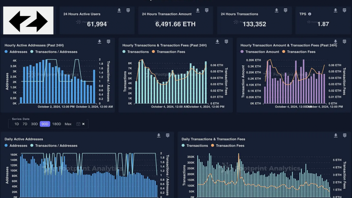Open API for Hourly Transactions & Transaction Fees chart

coord(226,42)
